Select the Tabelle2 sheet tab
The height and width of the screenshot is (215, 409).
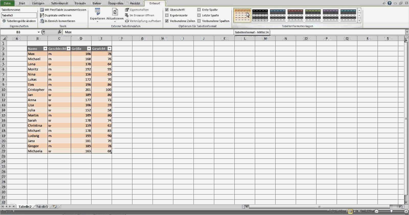click(x=25, y=207)
